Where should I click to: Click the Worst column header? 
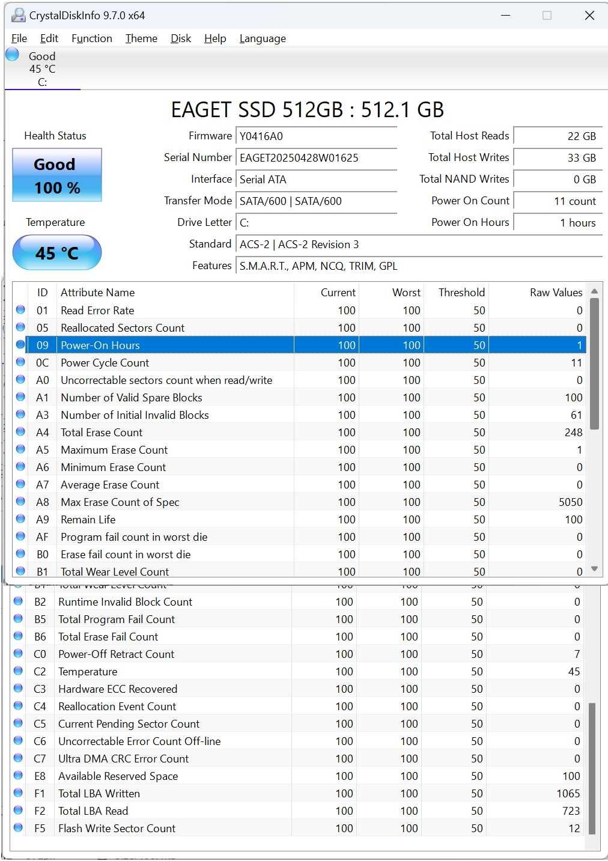[x=392, y=293]
